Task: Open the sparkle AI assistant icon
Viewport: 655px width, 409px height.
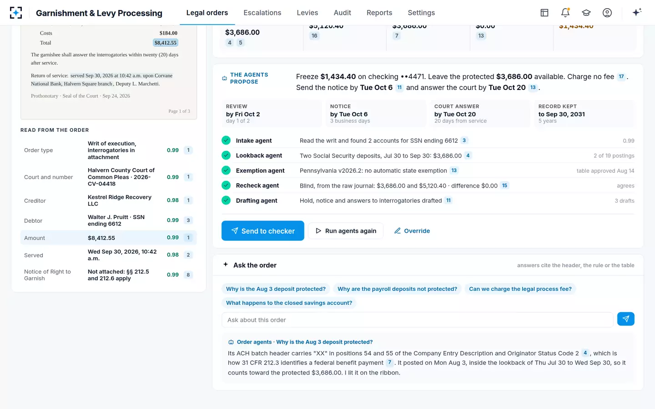Action: tap(637, 12)
